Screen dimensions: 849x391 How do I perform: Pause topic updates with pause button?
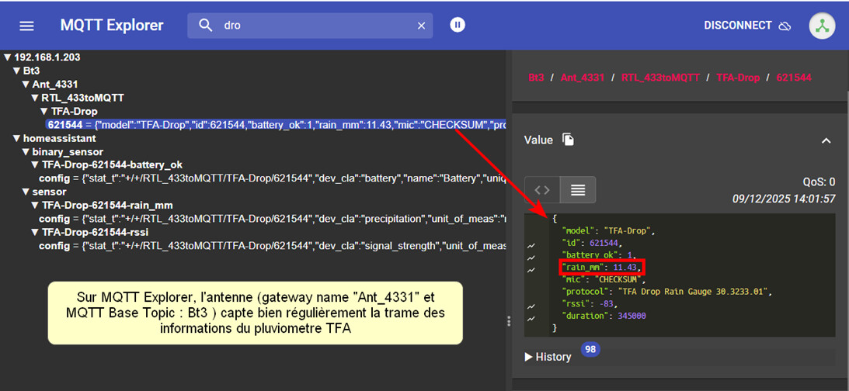pos(458,25)
